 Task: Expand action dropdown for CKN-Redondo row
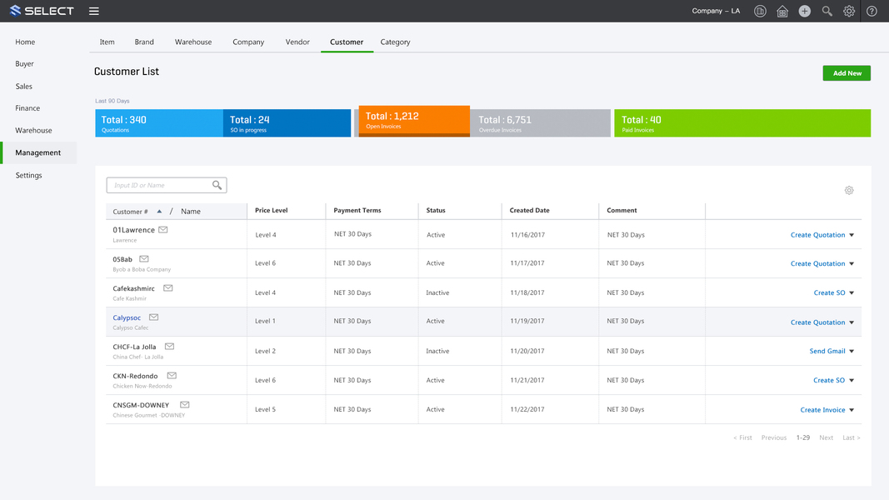click(852, 380)
